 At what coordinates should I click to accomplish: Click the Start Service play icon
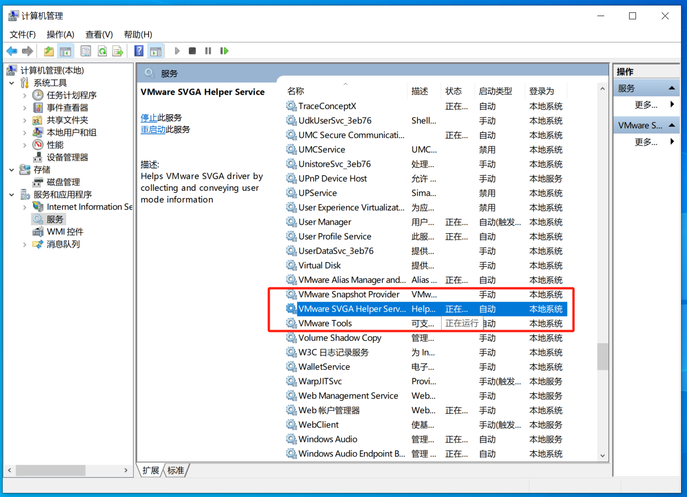(x=177, y=51)
